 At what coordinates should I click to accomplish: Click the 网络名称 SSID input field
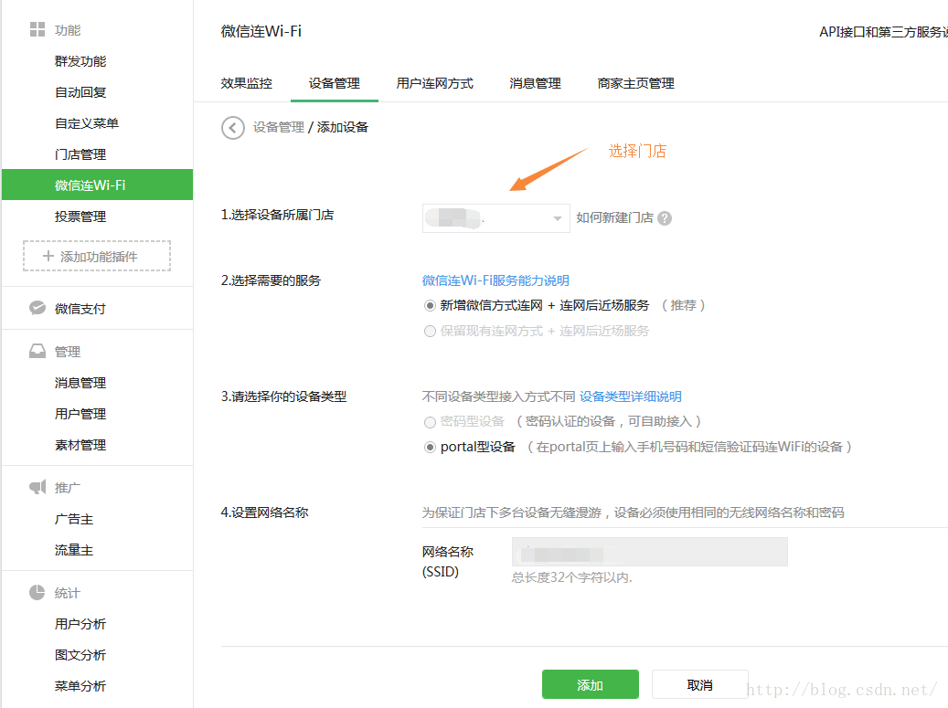tap(650, 552)
